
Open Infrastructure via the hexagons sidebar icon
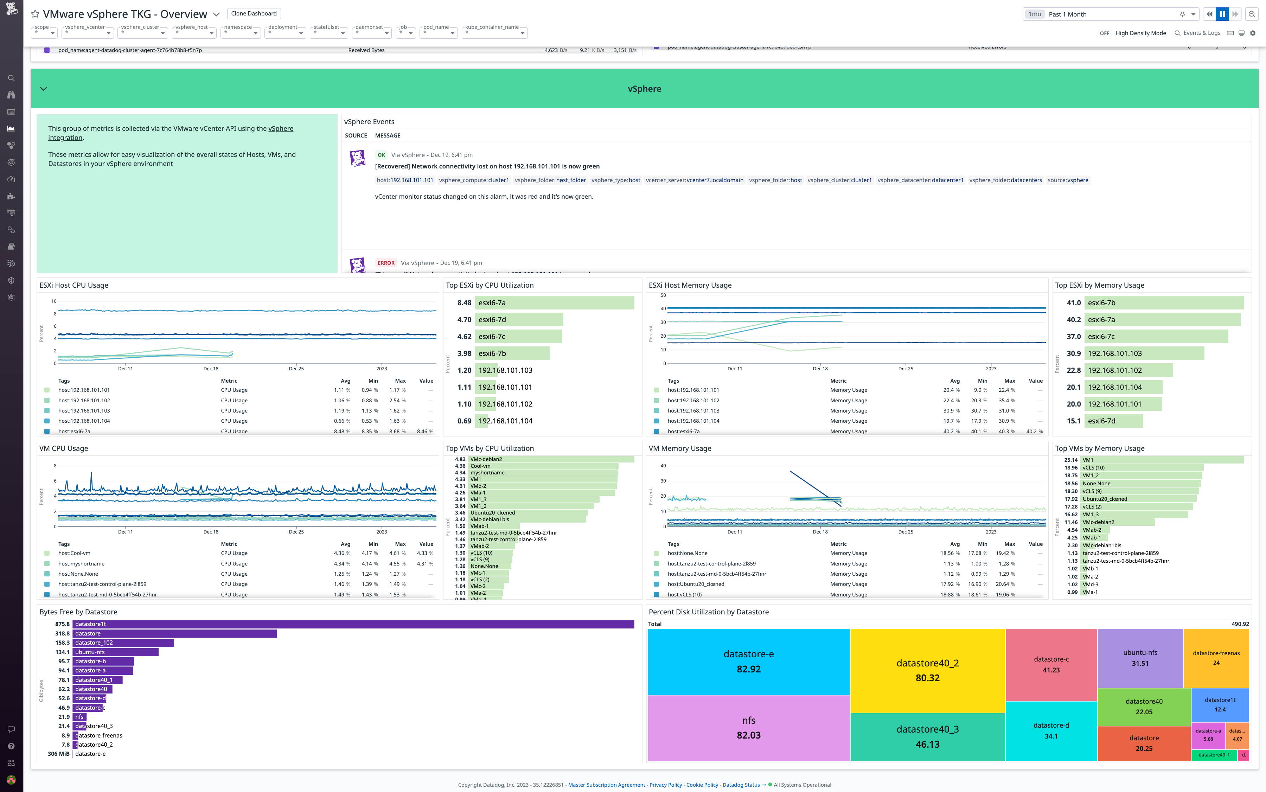[11, 145]
